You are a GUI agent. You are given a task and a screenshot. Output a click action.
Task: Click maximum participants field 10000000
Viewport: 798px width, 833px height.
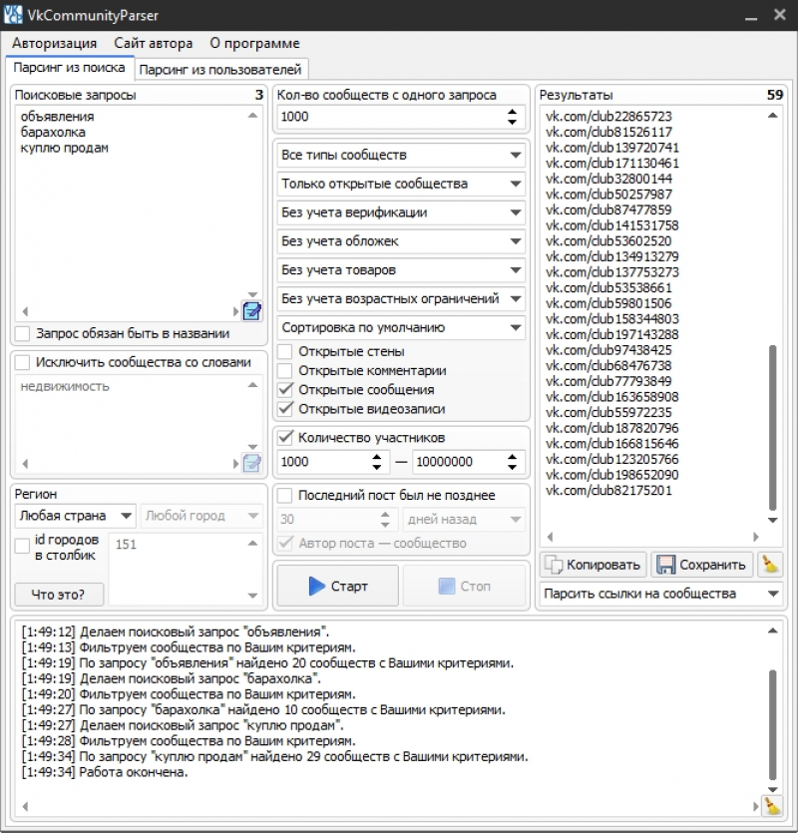click(459, 461)
